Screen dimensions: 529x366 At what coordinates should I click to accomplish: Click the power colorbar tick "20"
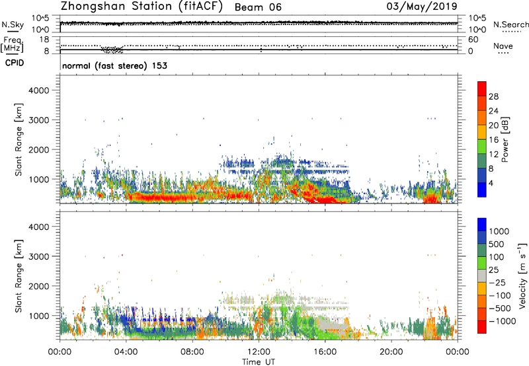[493, 126]
